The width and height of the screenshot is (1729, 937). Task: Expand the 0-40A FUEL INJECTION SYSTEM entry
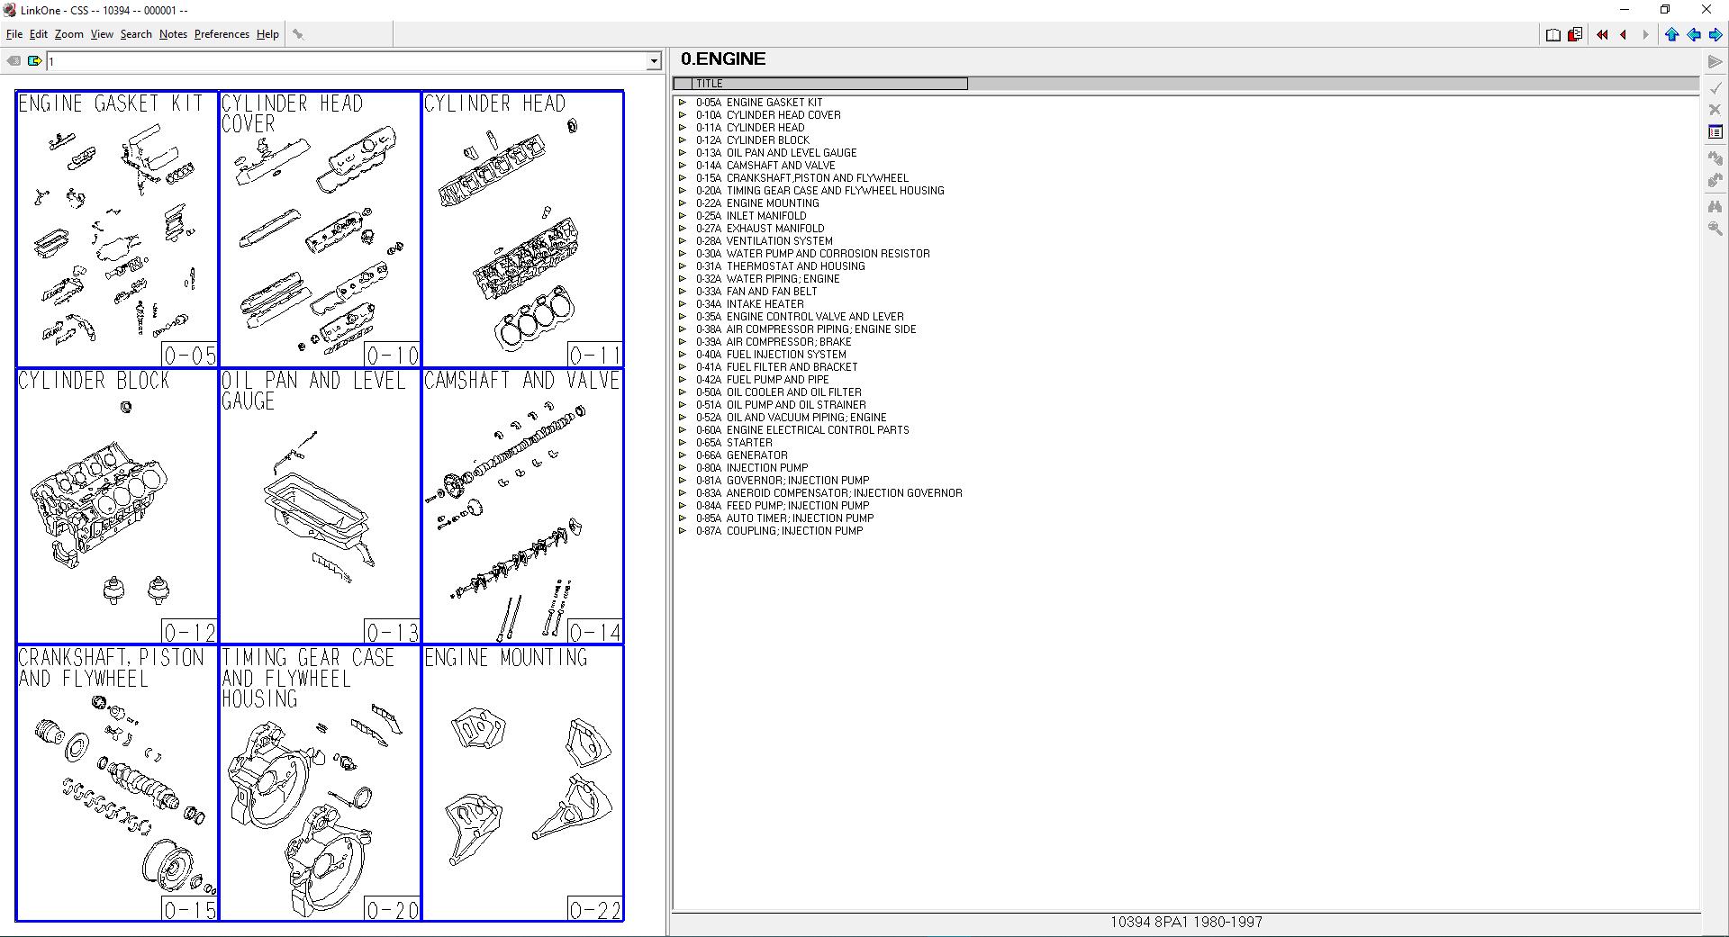(683, 355)
